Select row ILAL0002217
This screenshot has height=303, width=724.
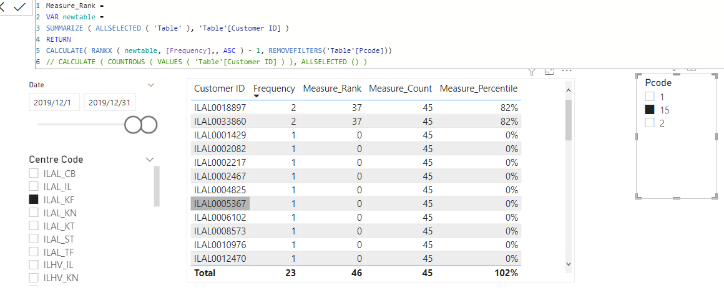pyautogui.click(x=356, y=162)
